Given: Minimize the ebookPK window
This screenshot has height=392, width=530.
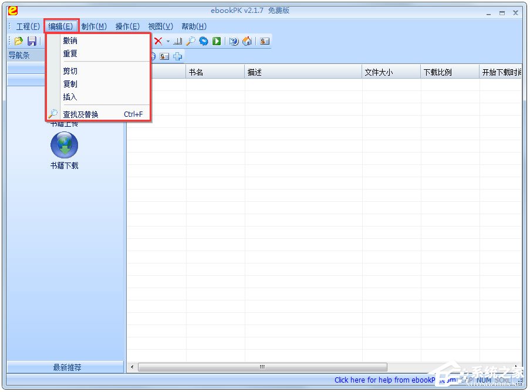Looking at the screenshot, I should coord(489,13).
